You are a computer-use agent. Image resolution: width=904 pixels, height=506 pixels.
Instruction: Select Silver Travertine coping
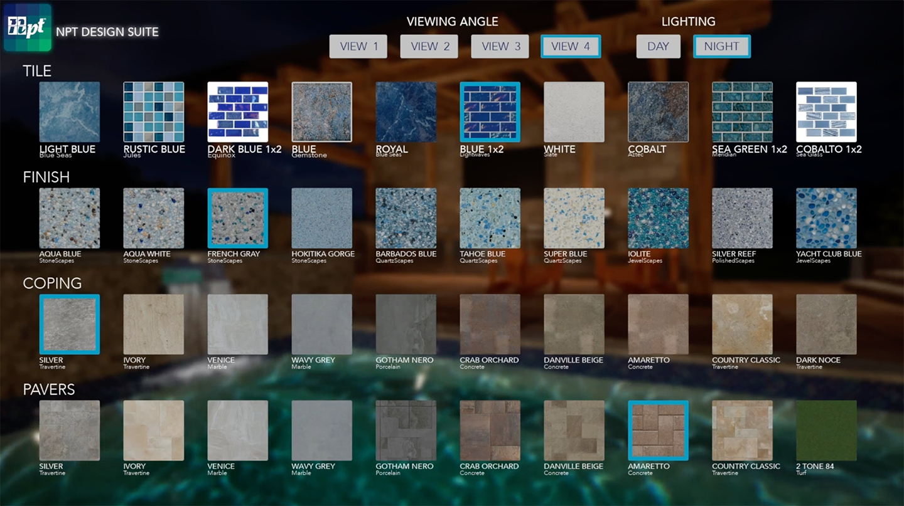(x=70, y=325)
